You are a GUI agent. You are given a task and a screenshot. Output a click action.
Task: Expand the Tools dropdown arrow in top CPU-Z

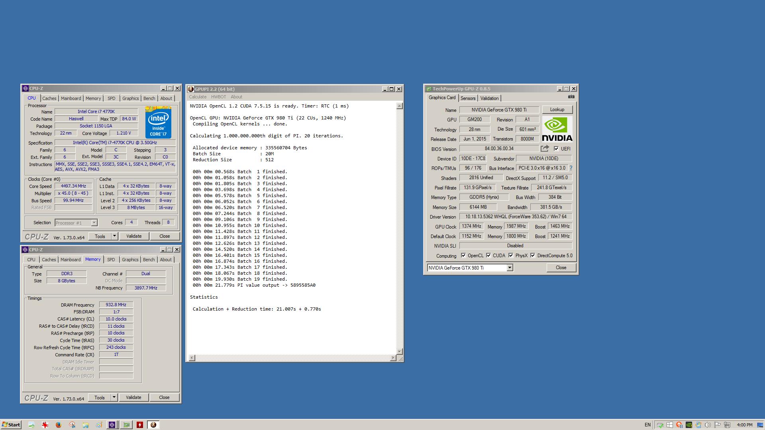pyautogui.click(x=114, y=236)
